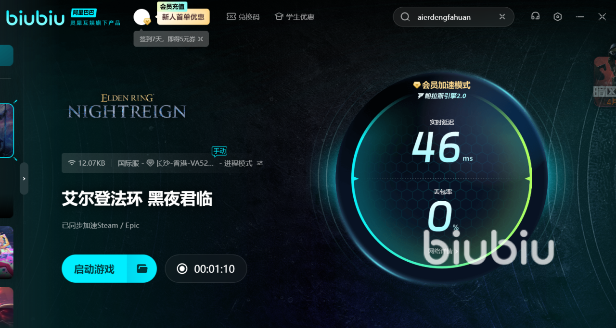Toggle 会员加速模式 member acceleration mode

(442, 85)
